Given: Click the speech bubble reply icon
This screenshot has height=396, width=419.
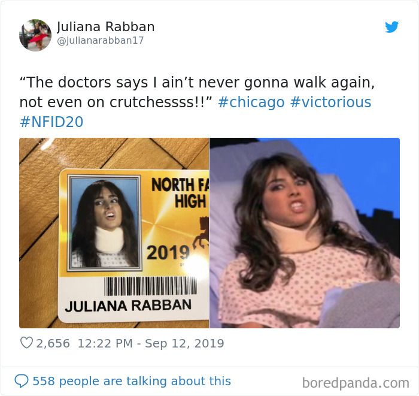Looking at the screenshot, I should (22, 381).
